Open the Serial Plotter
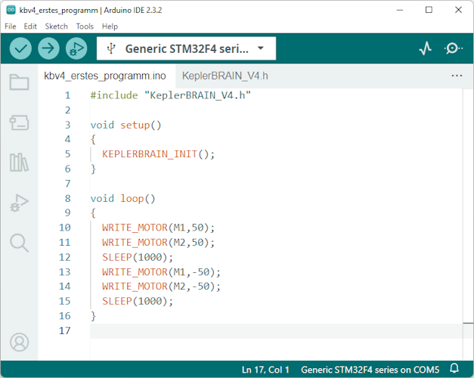The width and height of the screenshot is (474, 378). [x=426, y=48]
